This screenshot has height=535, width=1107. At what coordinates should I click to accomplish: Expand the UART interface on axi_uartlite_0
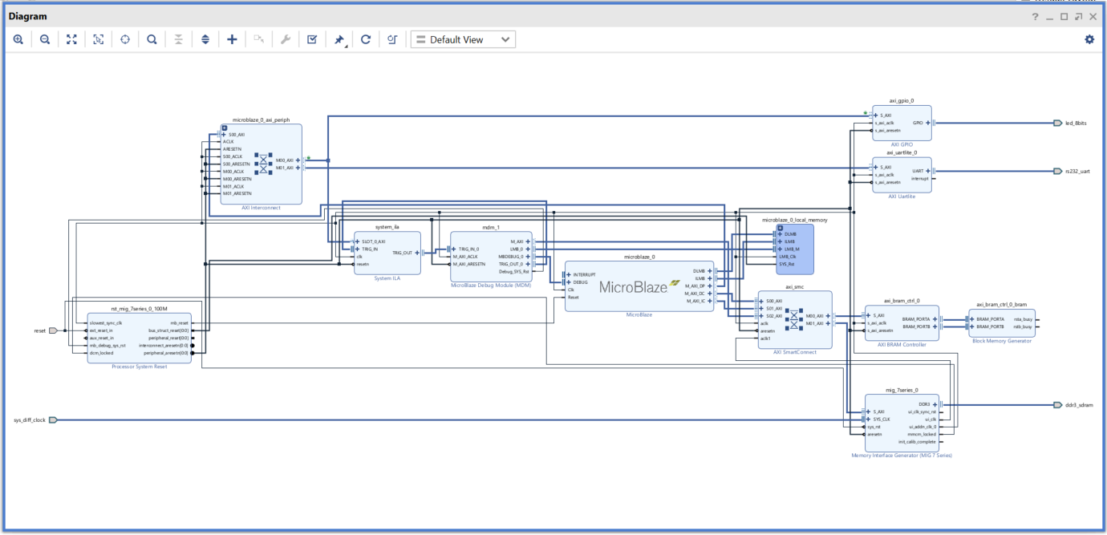[928, 171]
